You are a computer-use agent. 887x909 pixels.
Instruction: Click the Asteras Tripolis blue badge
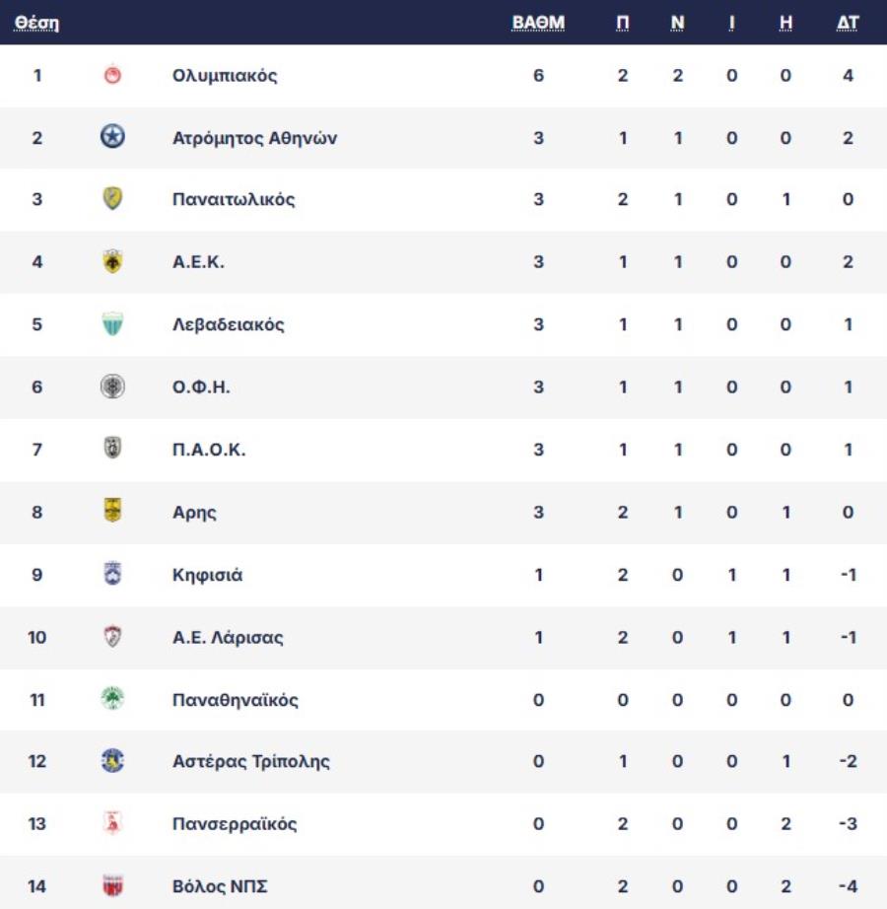tap(112, 760)
